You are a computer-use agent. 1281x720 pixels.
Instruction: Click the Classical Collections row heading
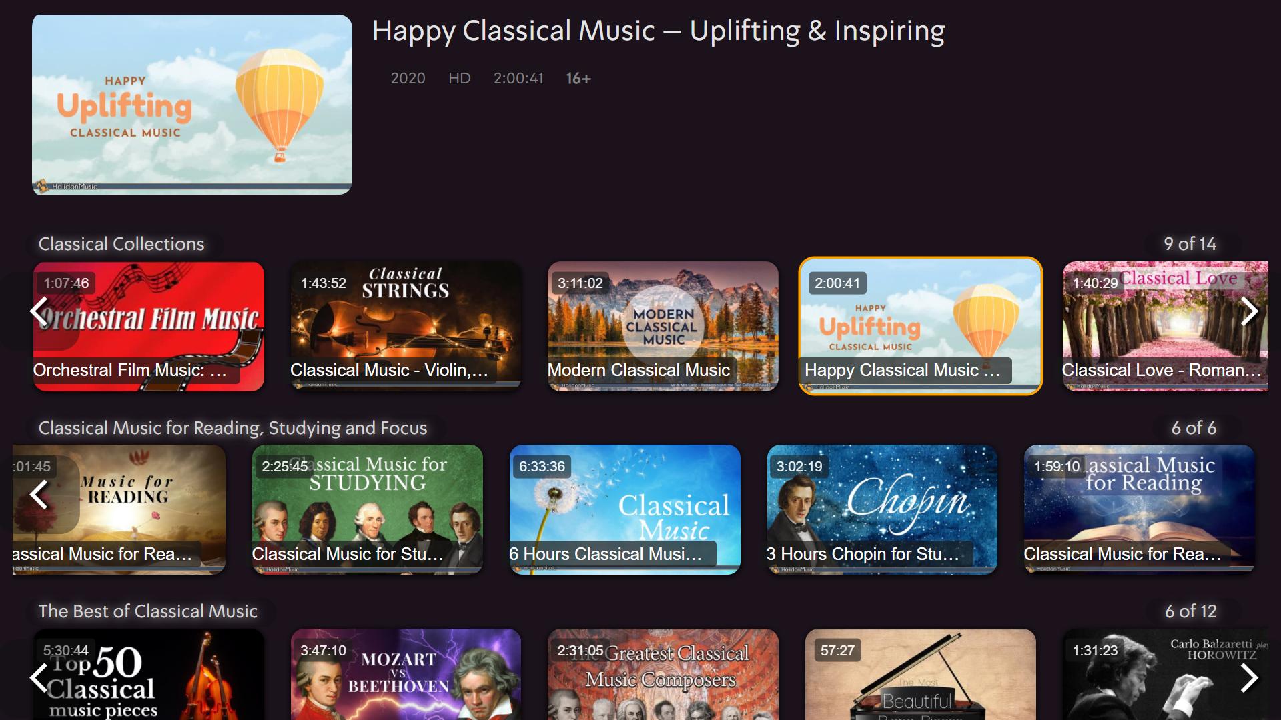click(121, 244)
